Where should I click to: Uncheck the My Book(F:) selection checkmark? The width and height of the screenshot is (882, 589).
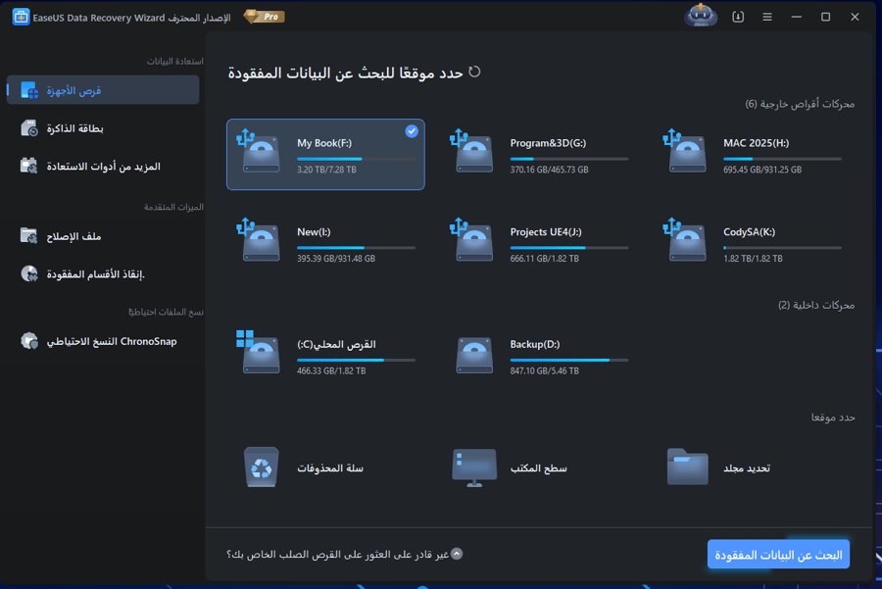[x=412, y=131]
